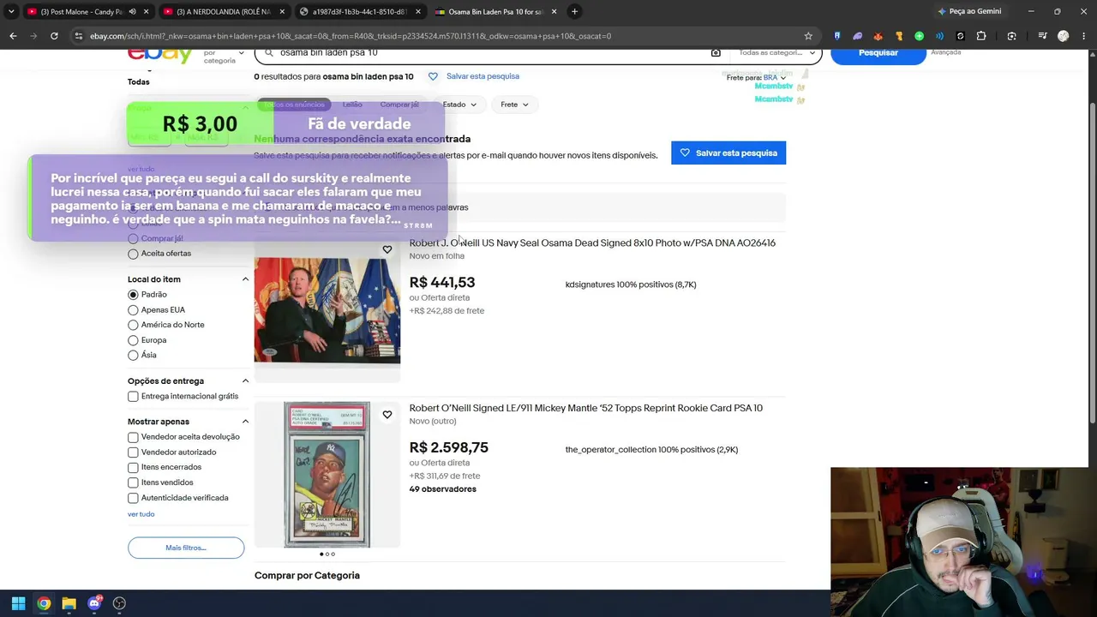
Task: Add Mickey Mantle card listing to watchlist
Action: [x=387, y=415]
